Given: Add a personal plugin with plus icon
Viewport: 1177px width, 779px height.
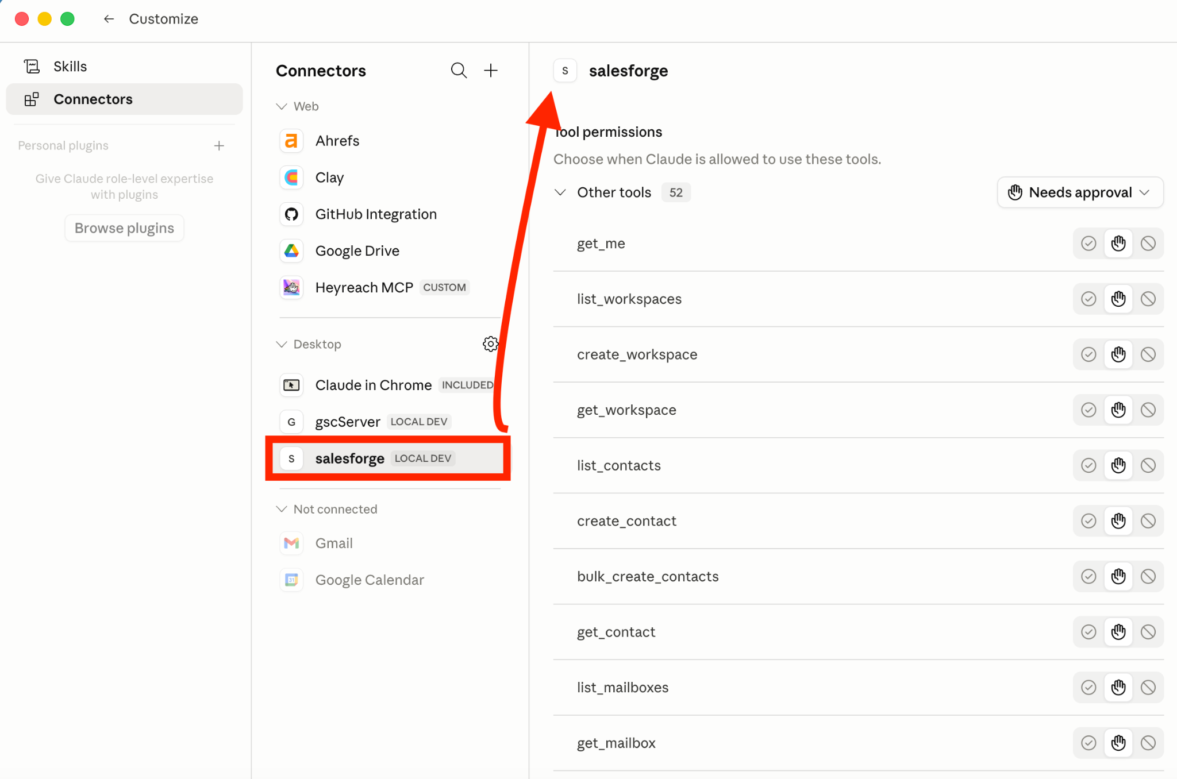Looking at the screenshot, I should (219, 146).
